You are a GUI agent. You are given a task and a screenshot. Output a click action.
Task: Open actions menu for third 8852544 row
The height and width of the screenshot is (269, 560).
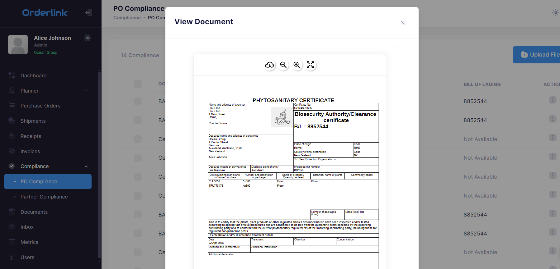pos(553,213)
